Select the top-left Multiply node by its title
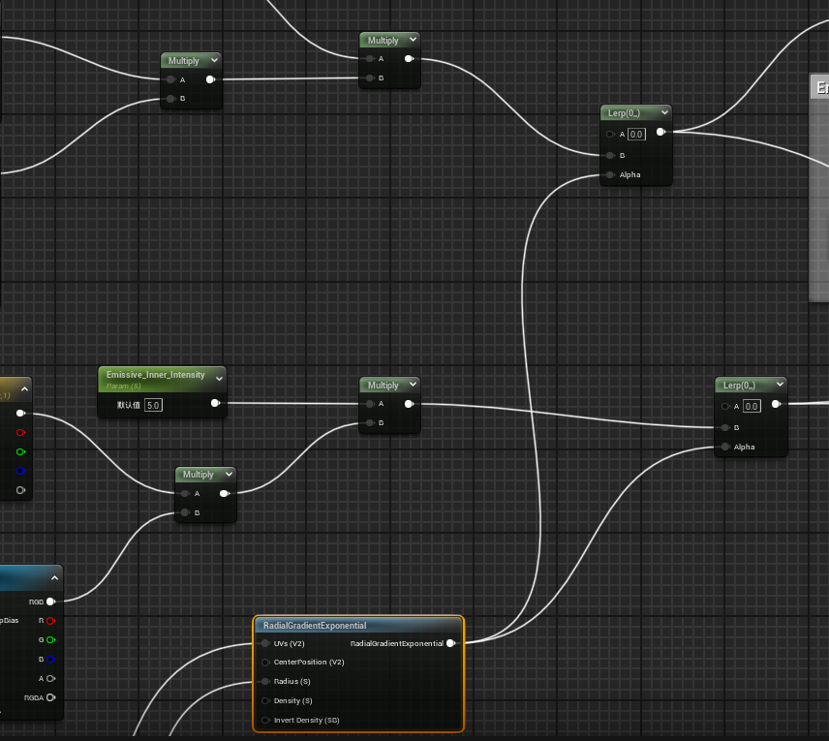Screen dimensions: 829x741 (183, 61)
